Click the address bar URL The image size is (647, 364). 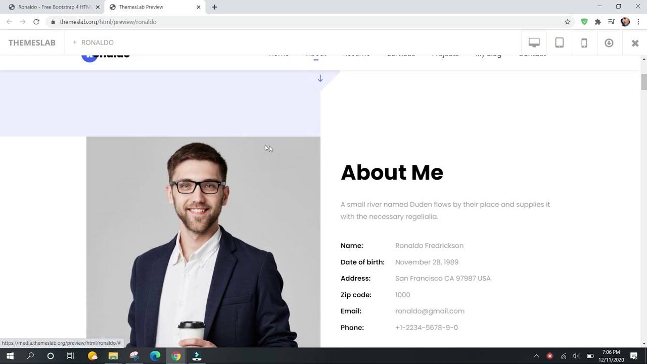108,22
